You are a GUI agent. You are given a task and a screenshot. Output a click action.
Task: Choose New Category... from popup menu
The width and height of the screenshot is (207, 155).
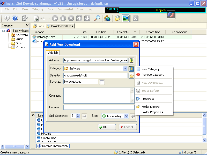[x=152, y=69]
